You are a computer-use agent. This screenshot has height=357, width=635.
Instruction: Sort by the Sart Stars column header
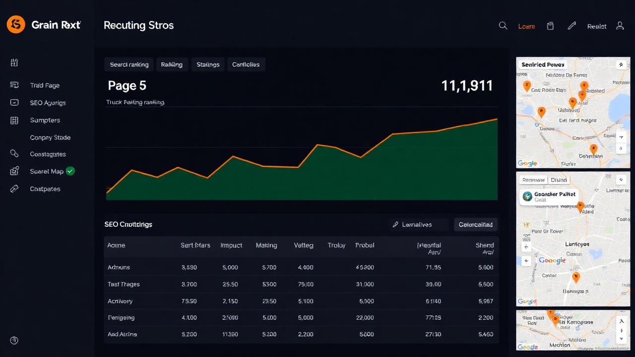click(x=195, y=245)
